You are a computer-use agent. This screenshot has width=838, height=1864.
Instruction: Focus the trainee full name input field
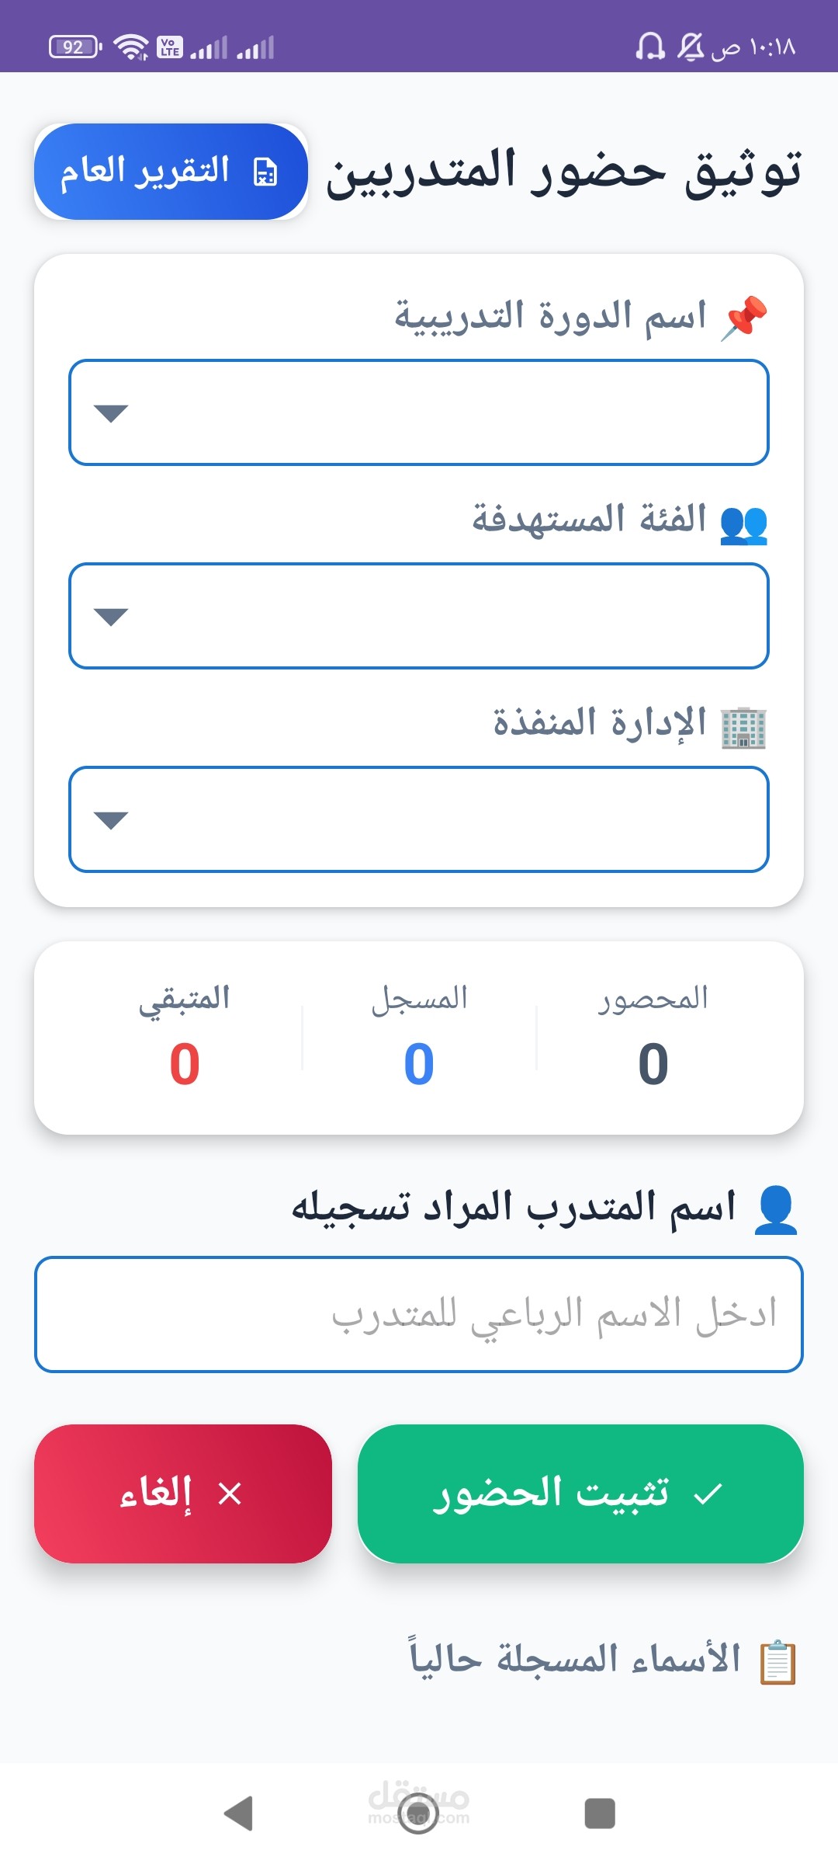click(419, 1314)
